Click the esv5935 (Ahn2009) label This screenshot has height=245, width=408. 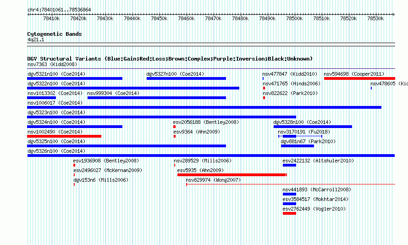pos(200,170)
